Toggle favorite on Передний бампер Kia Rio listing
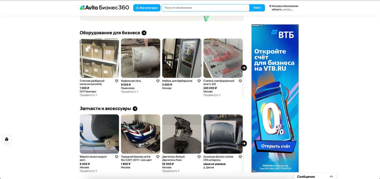 [x=158, y=157]
